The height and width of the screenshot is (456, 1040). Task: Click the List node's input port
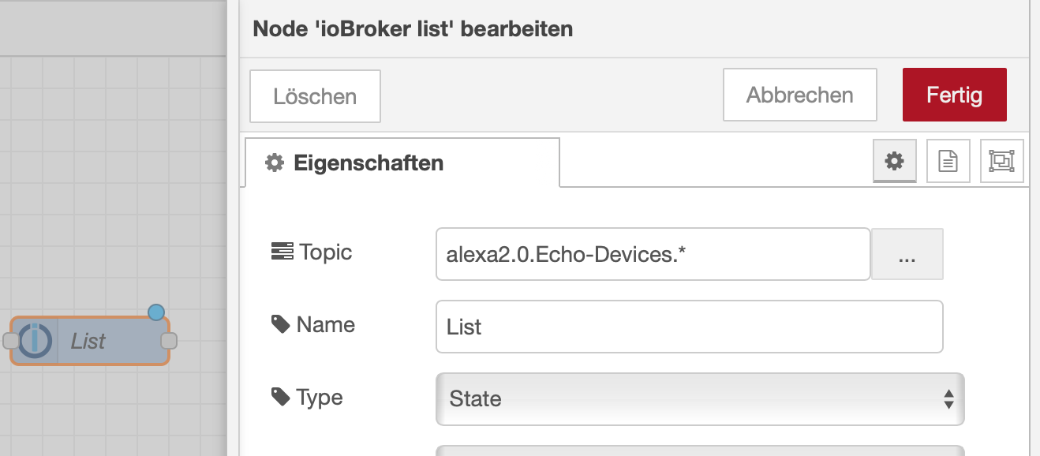click(11, 341)
